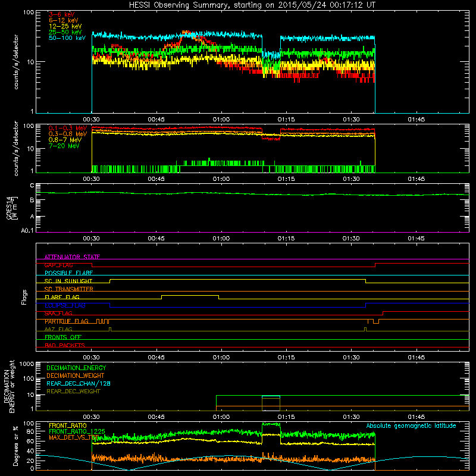Viewport: 476px width, 476px height.
Task: Select the FRONTS_OFF label
Action: [63, 337]
